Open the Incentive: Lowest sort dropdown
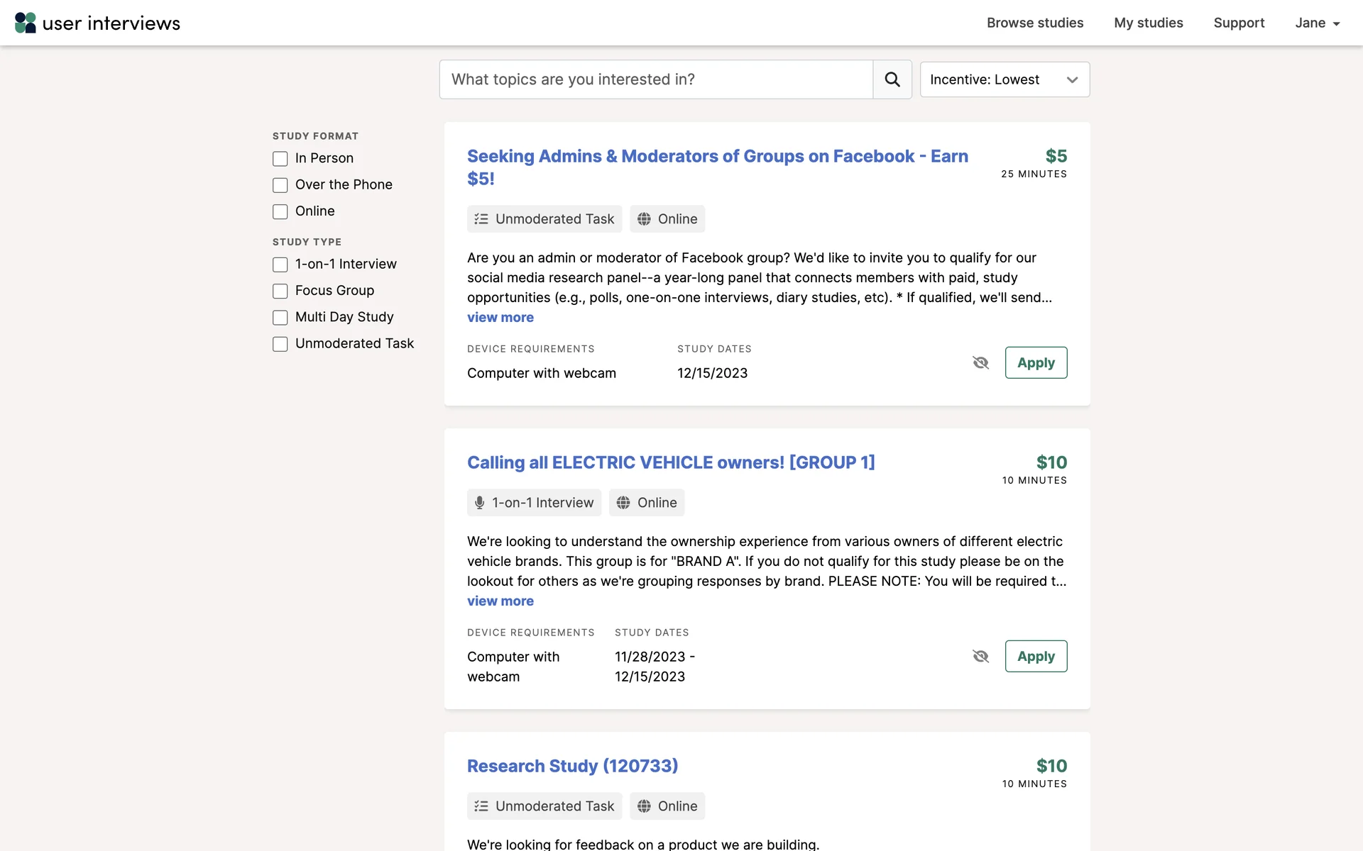Image resolution: width=1363 pixels, height=851 pixels. 1004,79
